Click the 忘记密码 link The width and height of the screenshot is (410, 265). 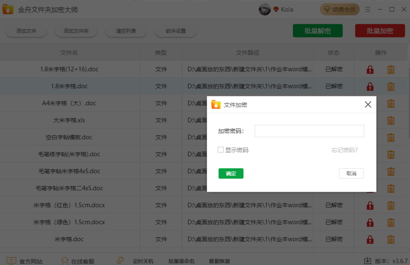pyautogui.click(x=344, y=150)
